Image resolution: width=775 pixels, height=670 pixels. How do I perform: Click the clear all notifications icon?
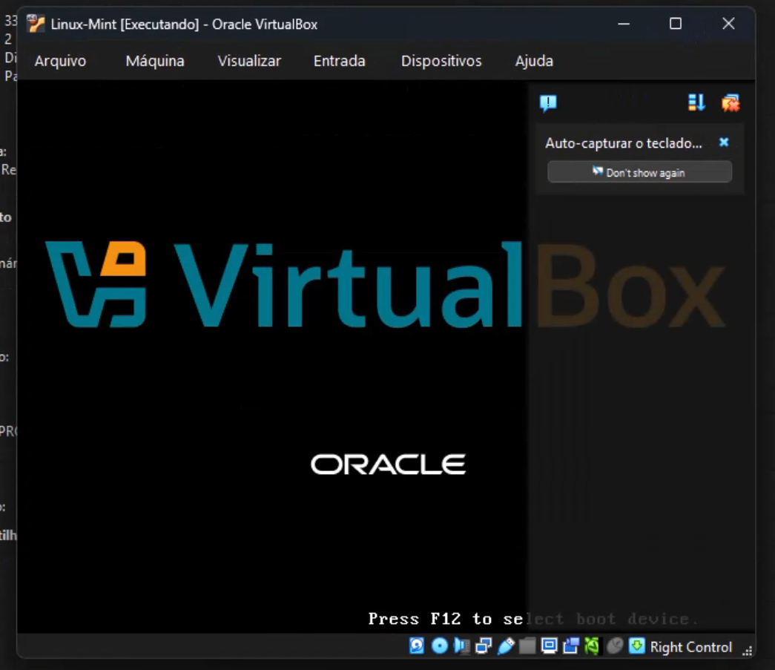click(x=731, y=103)
